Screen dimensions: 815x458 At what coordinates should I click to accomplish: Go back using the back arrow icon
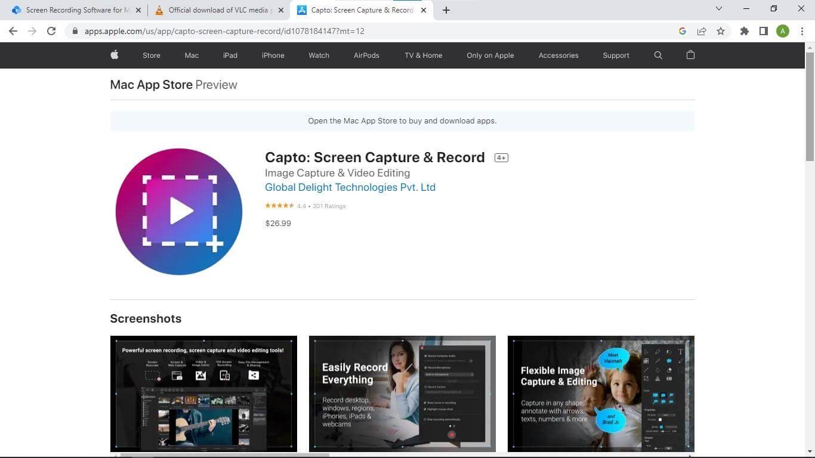(13, 31)
